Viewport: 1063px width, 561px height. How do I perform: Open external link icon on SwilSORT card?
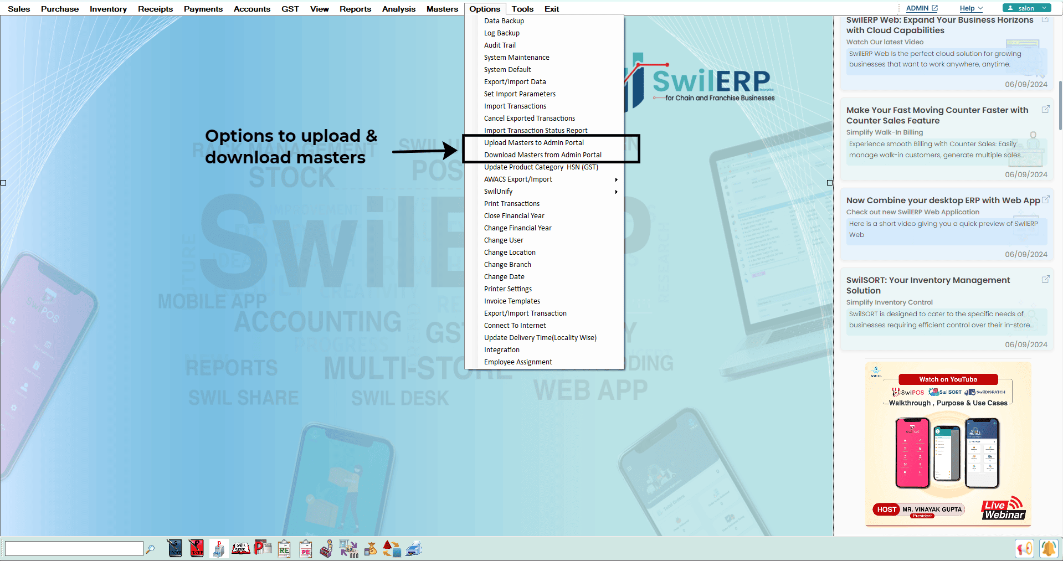pos(1045,279)
